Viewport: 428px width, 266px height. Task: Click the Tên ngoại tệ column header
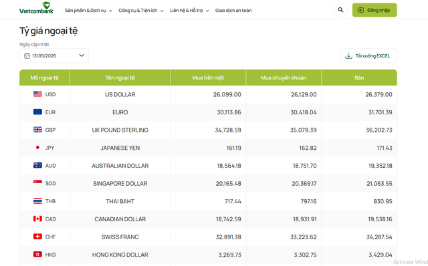tap(120, 78)
